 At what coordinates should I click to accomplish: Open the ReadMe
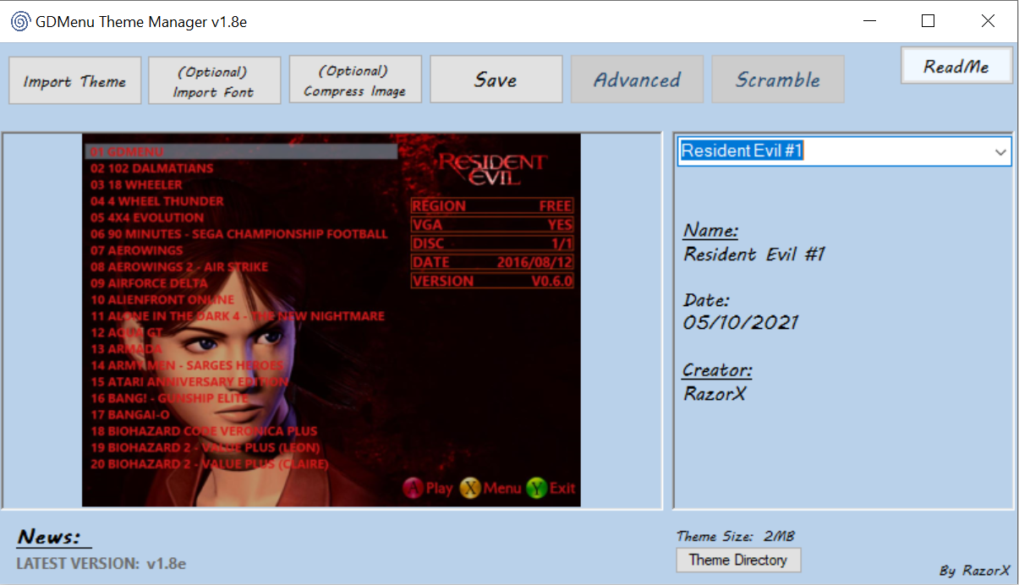956,65
